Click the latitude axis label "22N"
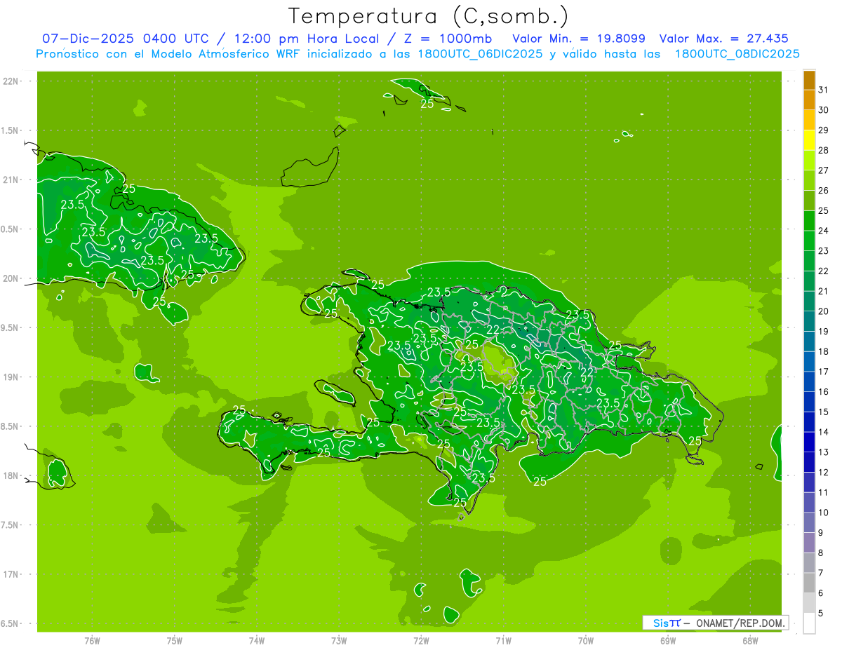The image size is (842, 650). tap(11, 81)
